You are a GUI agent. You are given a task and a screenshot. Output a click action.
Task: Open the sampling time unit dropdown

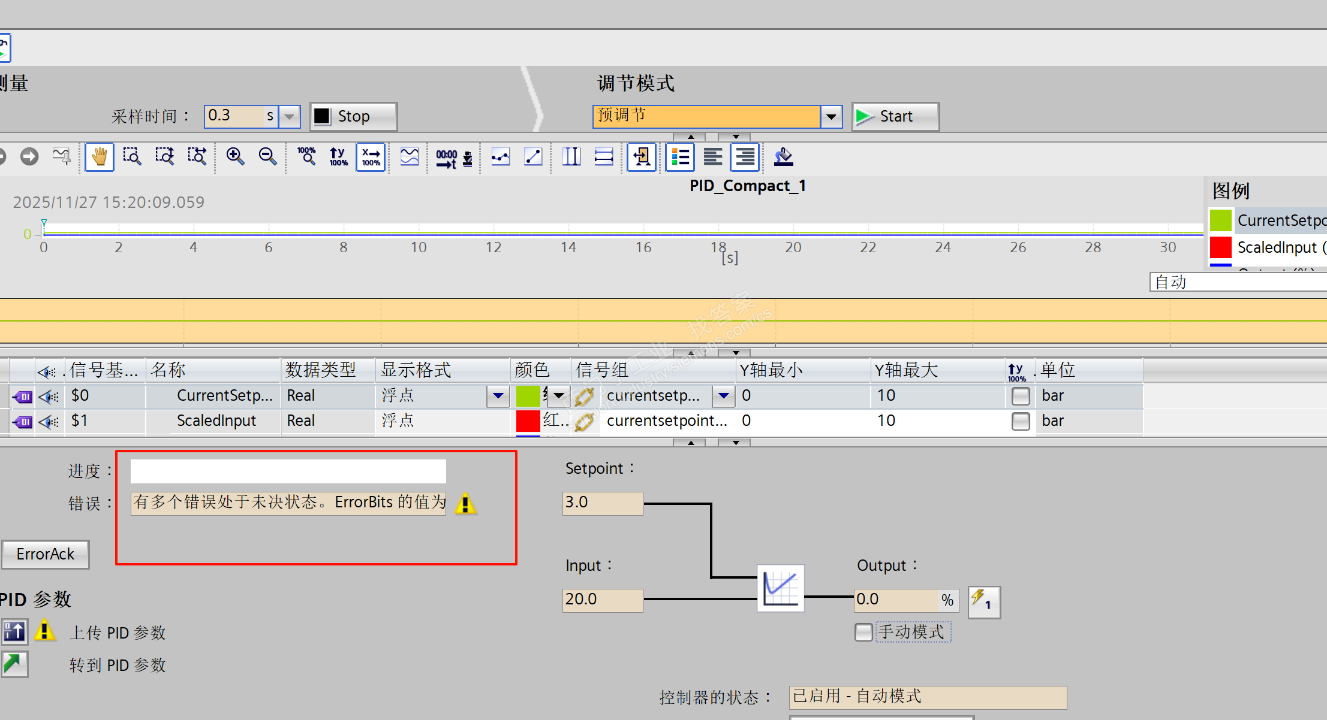290,116
